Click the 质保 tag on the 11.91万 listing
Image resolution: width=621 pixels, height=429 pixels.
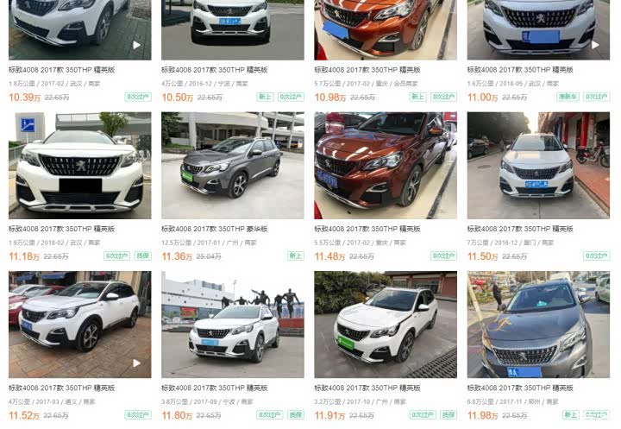(x=448, y=414)
